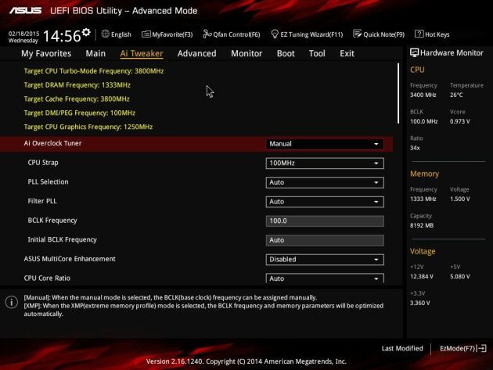Viewport: 493px width, 370px height.
Task: Open the ASUS MultiCore Enhancement dropdown
Action: click(325, 260)
